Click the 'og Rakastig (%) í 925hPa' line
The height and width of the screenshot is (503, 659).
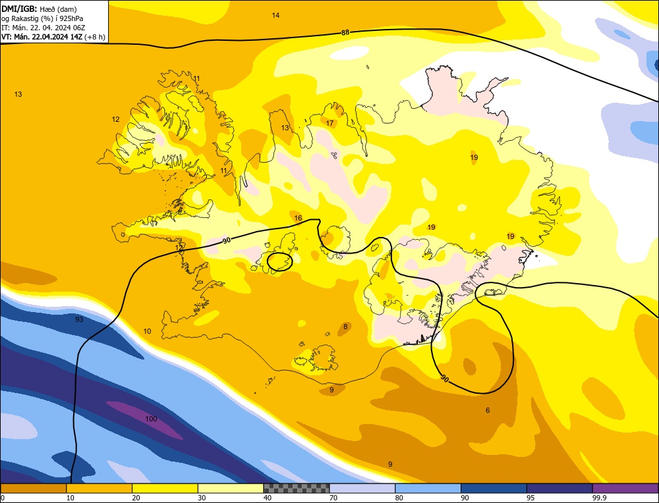pyautogui.click(x=42, y=18)
